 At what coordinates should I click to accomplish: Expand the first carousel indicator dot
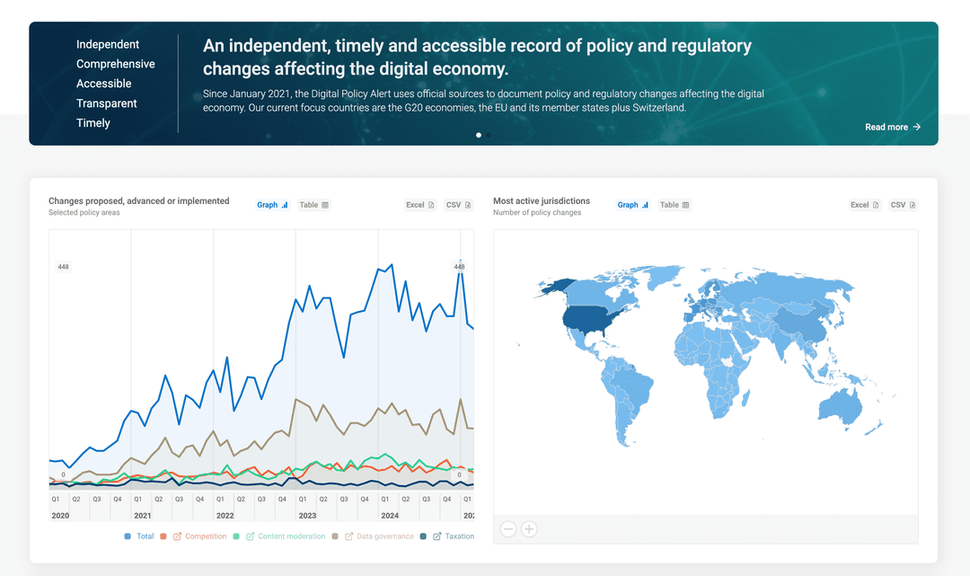pos(479,135)
